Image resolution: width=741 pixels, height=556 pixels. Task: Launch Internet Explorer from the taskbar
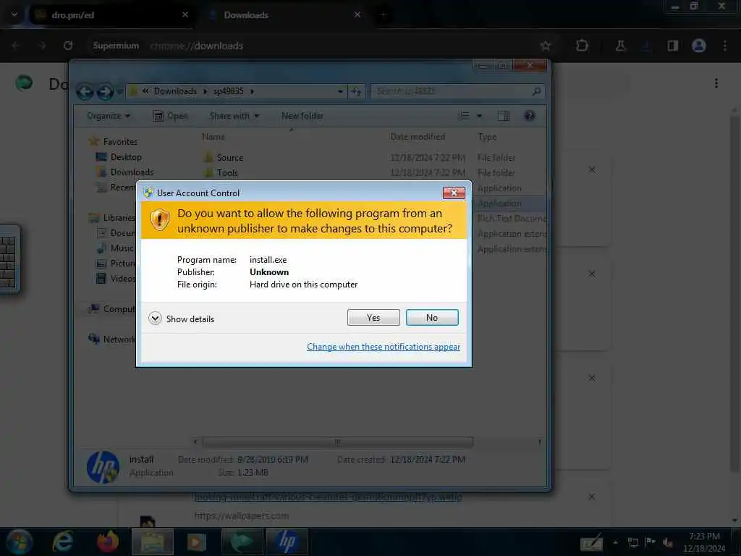(62, 542)
